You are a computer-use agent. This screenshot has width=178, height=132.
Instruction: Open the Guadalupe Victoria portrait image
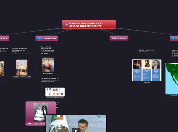pos(48,65)
